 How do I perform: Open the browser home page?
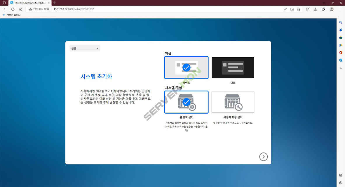[x=21, y=9]
